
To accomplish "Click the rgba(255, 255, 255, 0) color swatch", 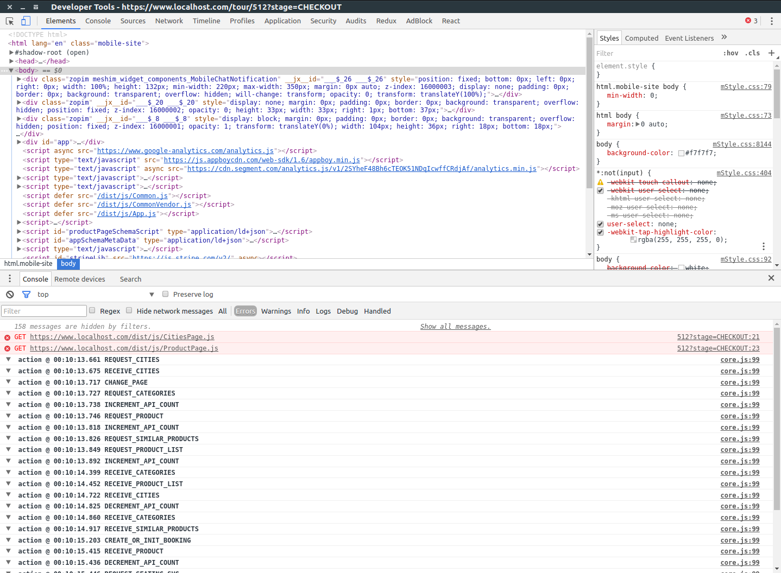I will coord(633,240).
